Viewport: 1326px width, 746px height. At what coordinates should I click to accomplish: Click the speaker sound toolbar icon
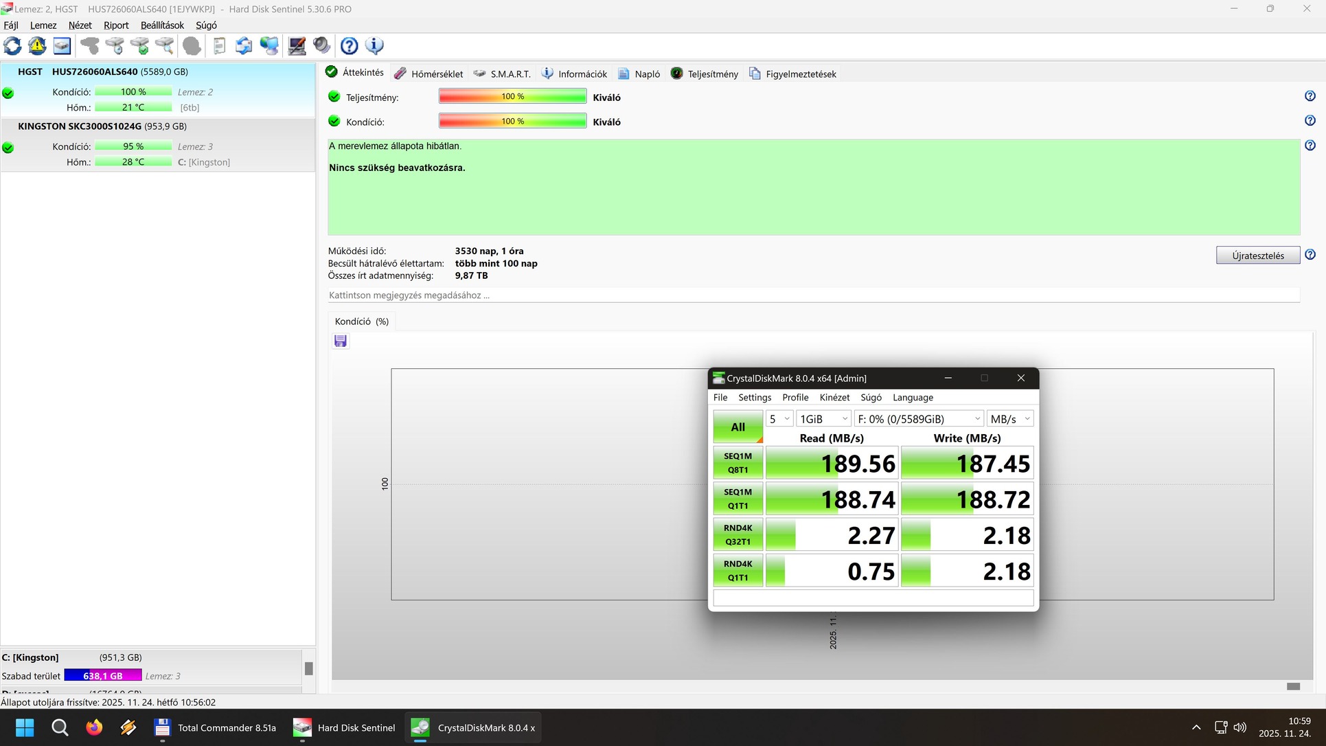321,46
